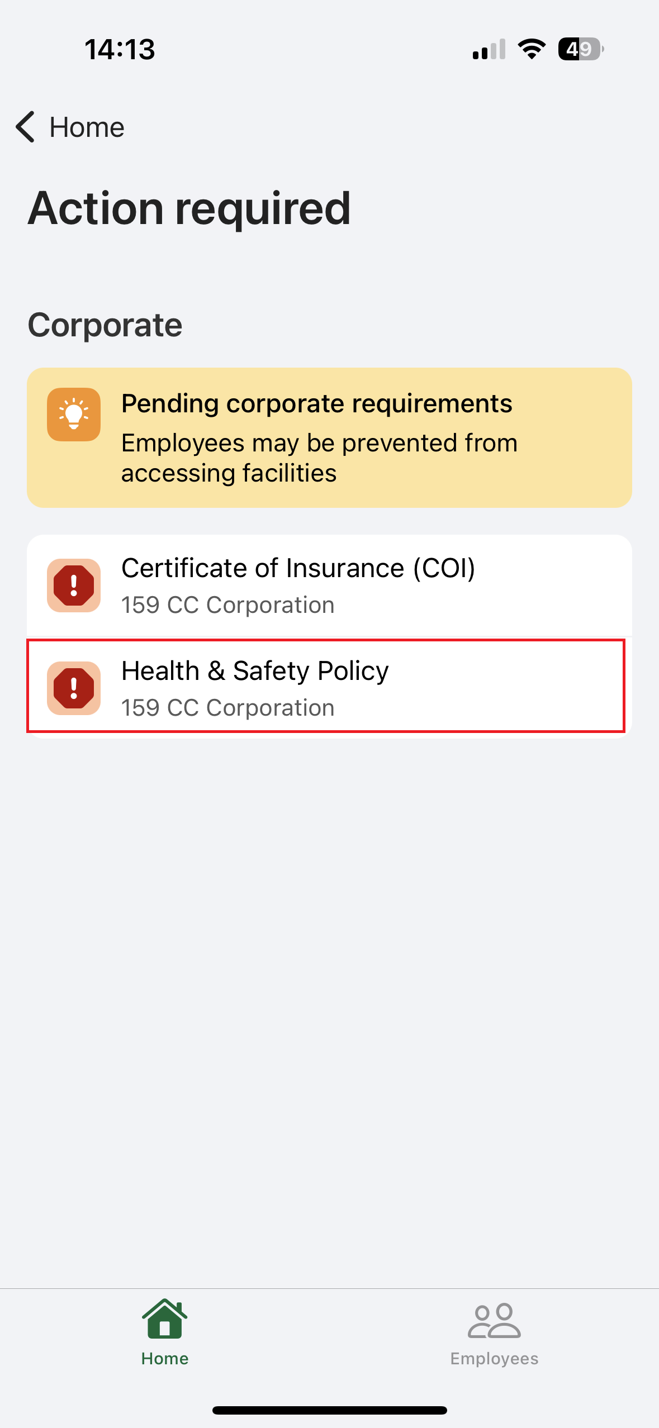The height and width of the screenshot is (1428, 659).
Task: Tap the cellular signal bars icon
Action: pos(489,49)
